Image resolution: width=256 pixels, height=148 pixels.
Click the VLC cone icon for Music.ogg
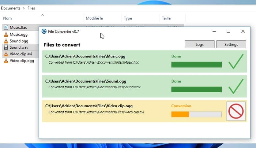tap(6, 34)
